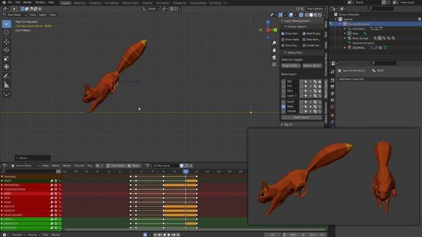The width and height of the screenshot is (422, 237).
Task: Toggle Show Options checkbox
Action: (x=283, y=34)
